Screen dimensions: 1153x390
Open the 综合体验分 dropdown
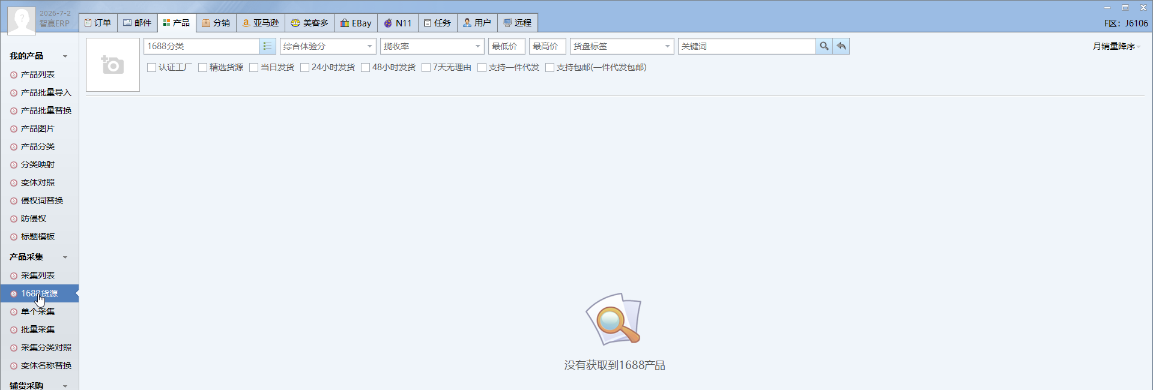(328, 46)
